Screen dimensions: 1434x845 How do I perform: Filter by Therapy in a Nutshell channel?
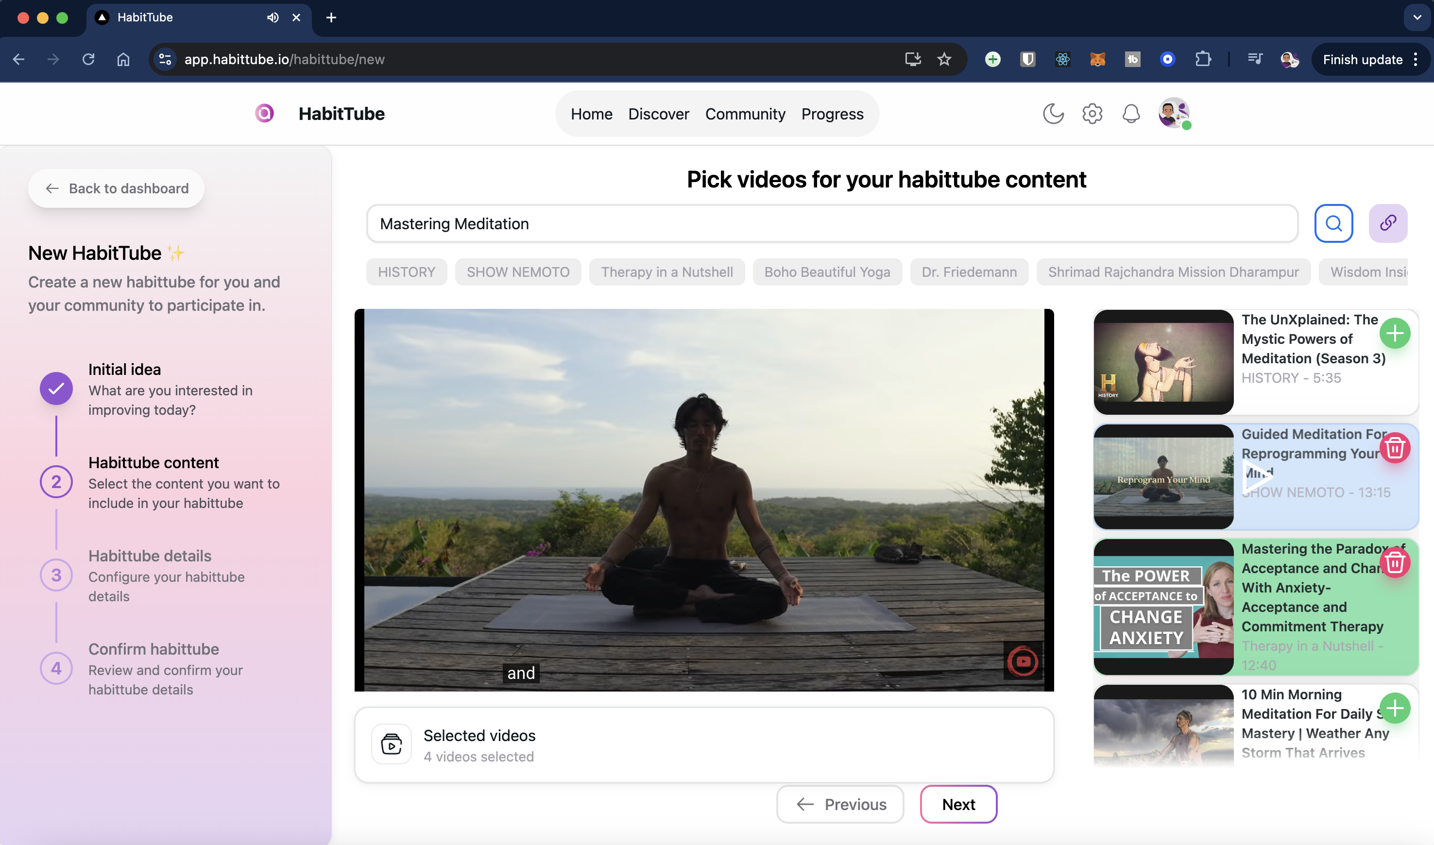[x=666, y=272]
